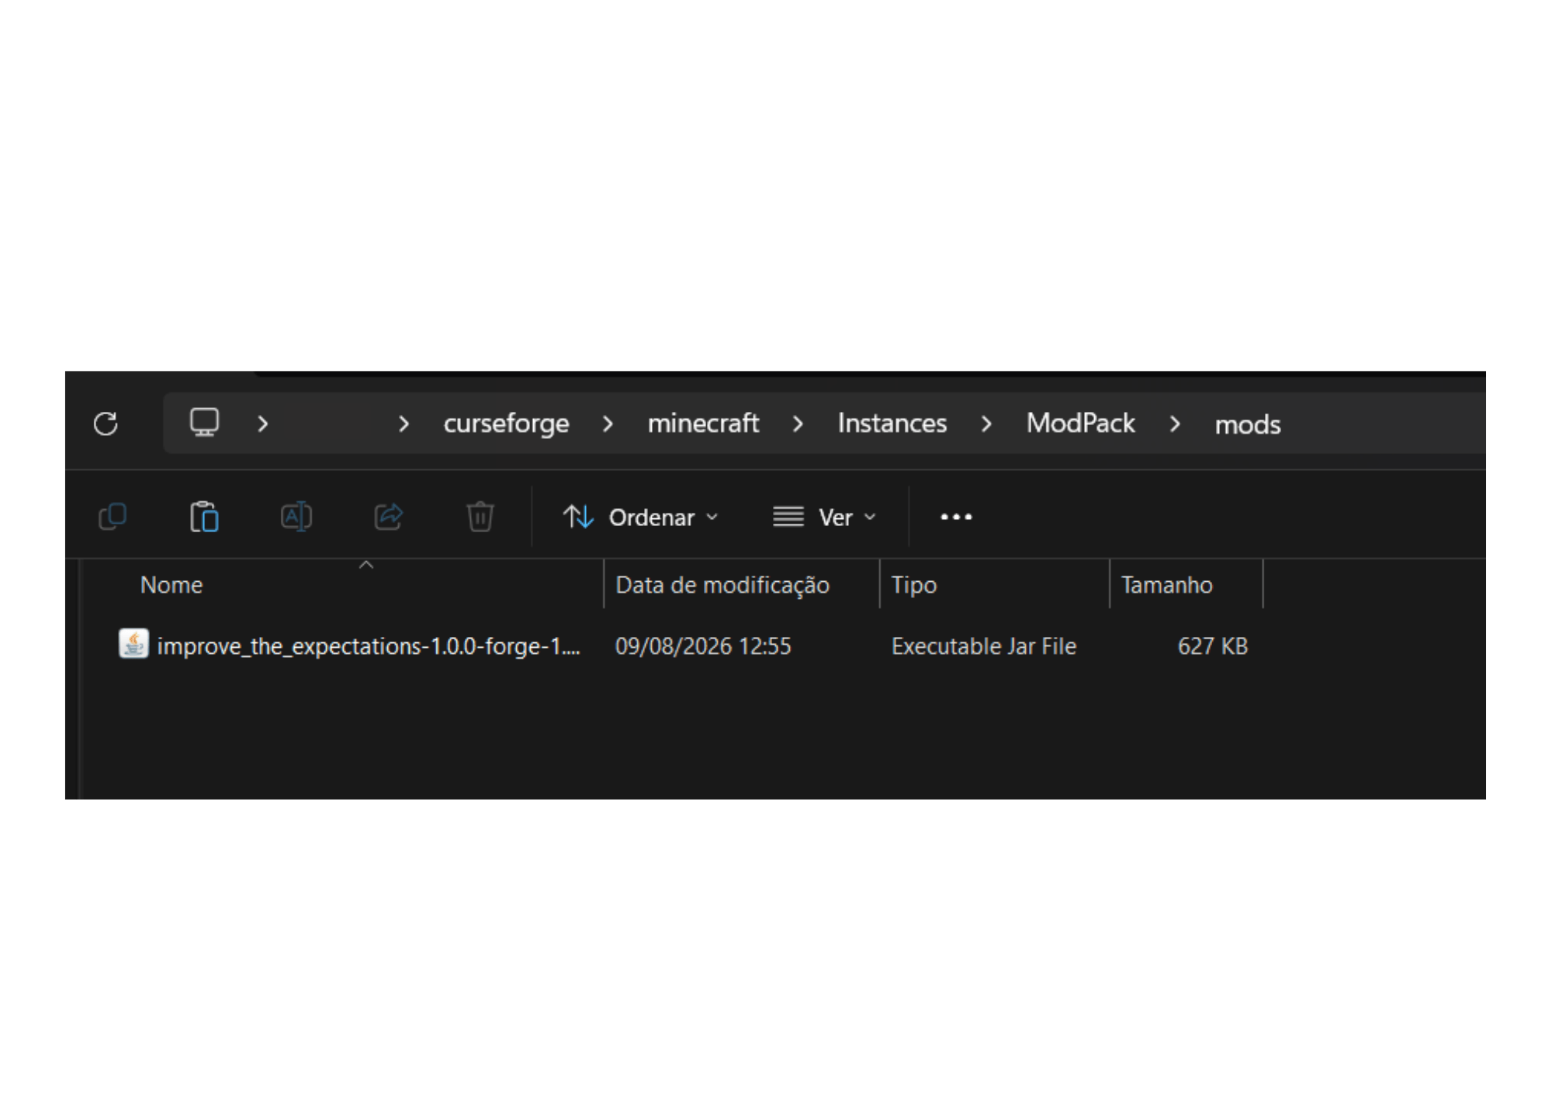Expand chevron right of monitor icon
This screenshot has height=1097, width=1552.
point(262,424)
